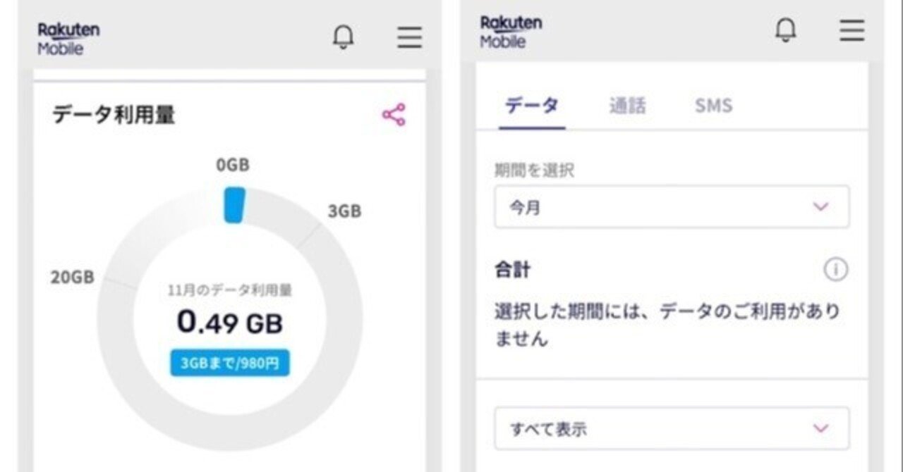Open the hamburger menu on the right screen
Image resolution: width=903 pixels, height=472 pixels.
point(852,32)
